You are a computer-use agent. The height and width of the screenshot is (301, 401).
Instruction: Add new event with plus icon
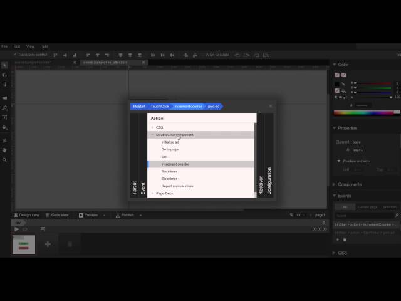tap(338, 240)
